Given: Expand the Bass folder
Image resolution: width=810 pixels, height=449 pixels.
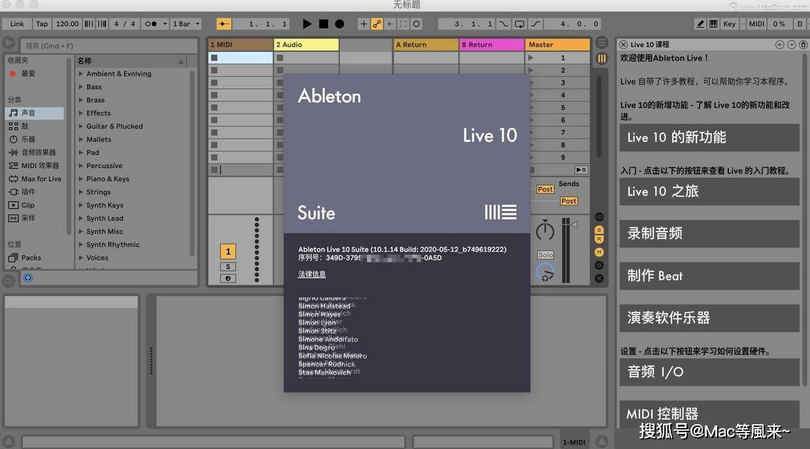Looking at the screenshot, I should (81, 87).
